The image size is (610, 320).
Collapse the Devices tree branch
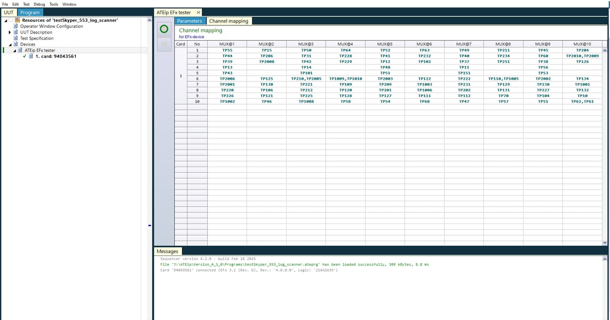tap(10, 44)
